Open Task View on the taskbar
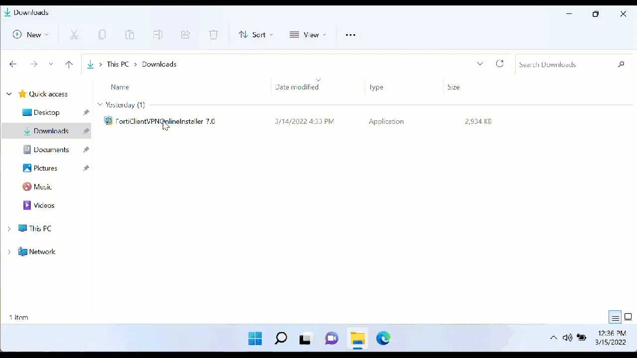 (x=306, y=339)
